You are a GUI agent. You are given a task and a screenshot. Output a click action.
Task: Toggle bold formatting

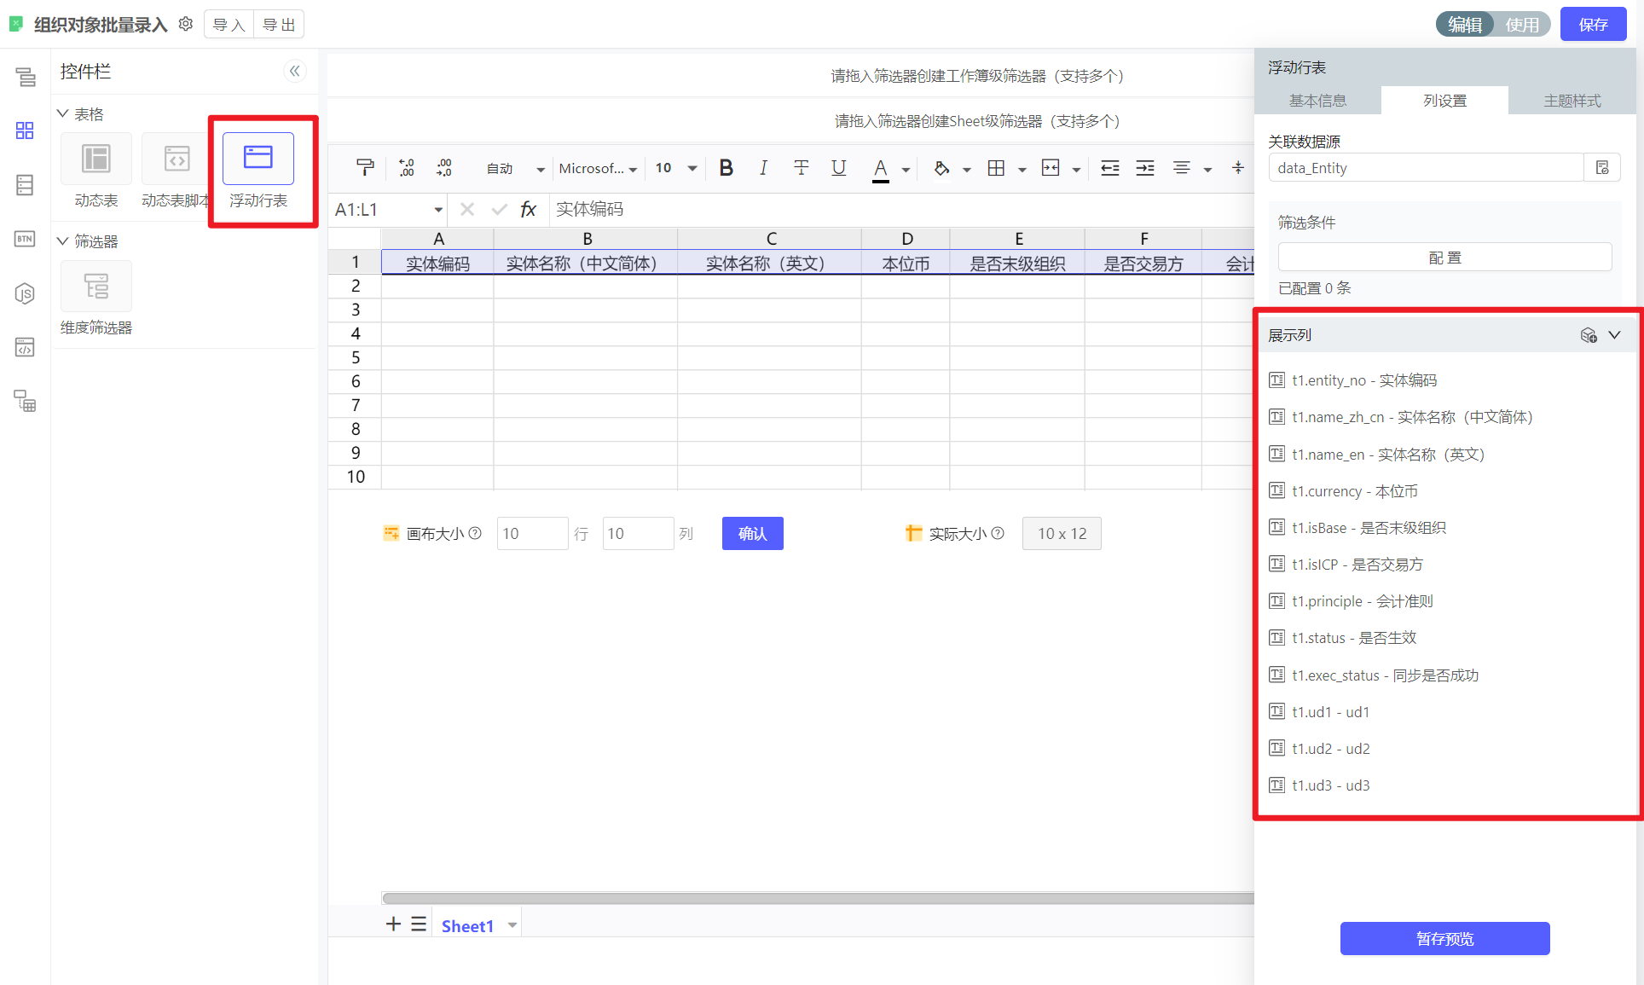[726, 168]
